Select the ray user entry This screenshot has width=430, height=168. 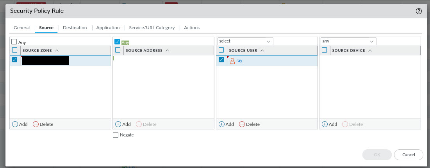[x=239, y=61]
